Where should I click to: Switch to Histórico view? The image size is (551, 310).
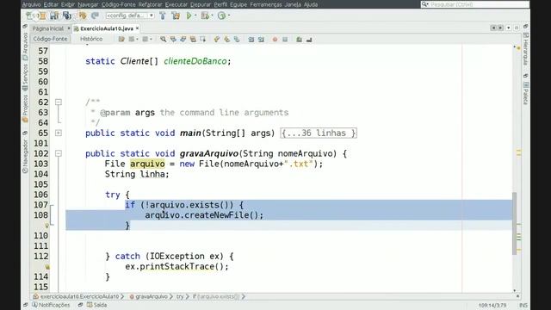(91, 39)
